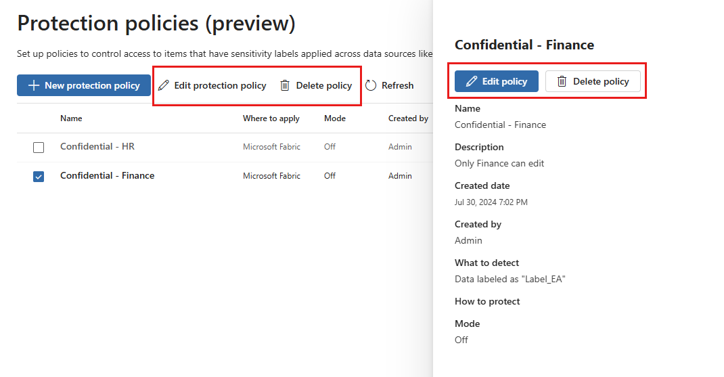Screen dimensions: 724x377
Task: Click the Created by column header
Action: (408, 118)
